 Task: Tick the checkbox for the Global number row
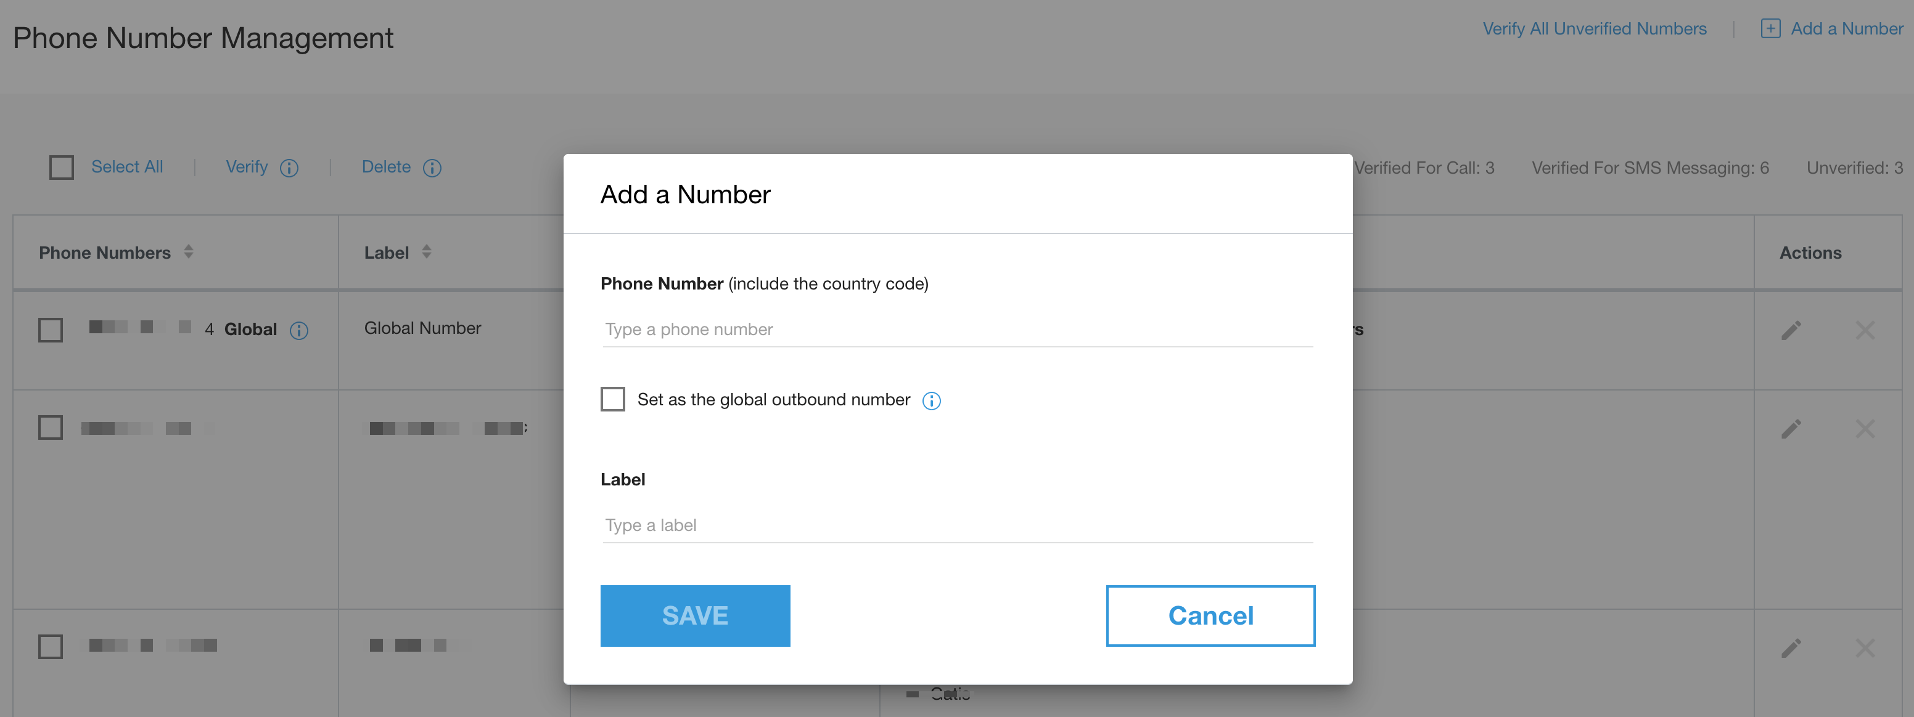51,330
